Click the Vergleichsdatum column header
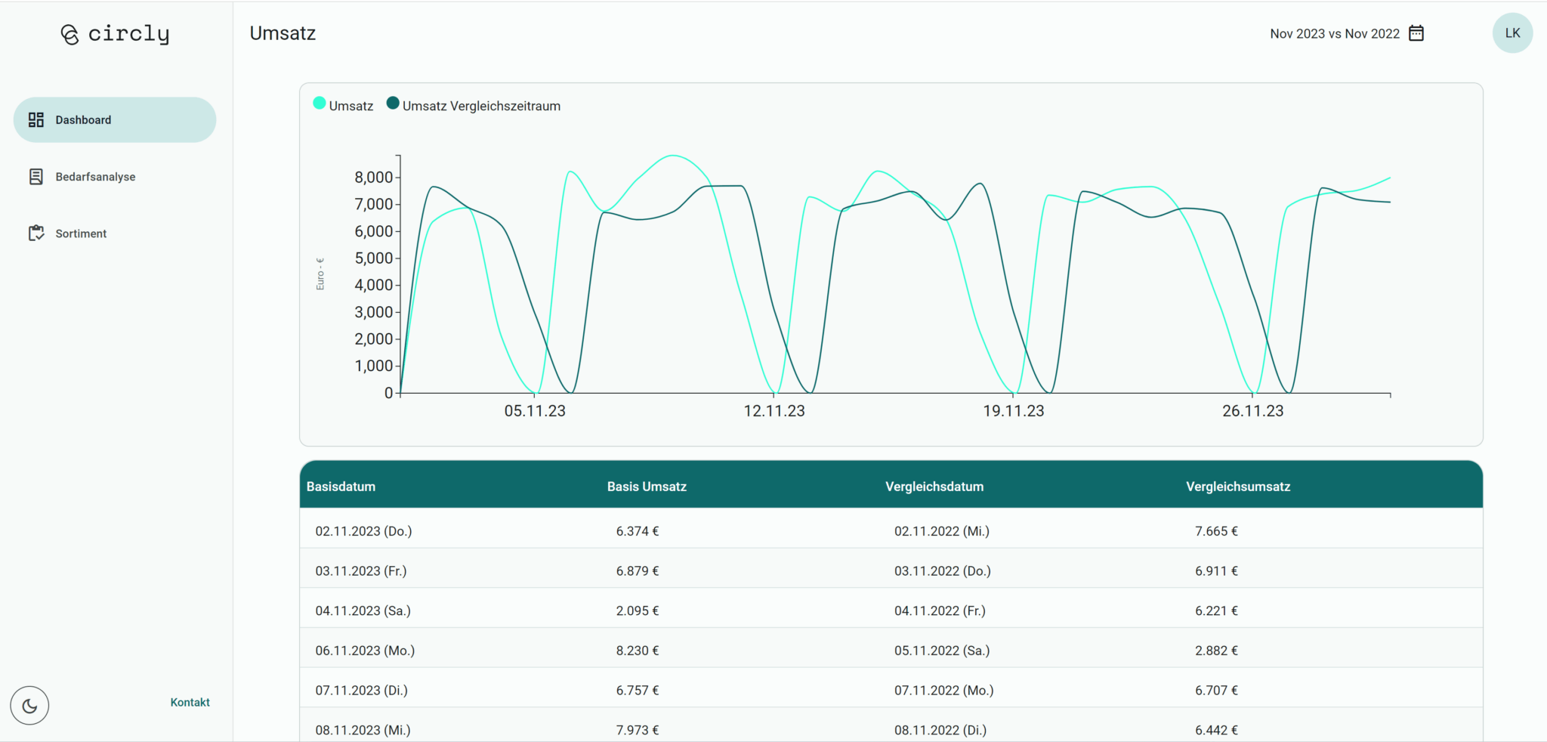The image size is (1547, 742). click(x=934, y=487)
